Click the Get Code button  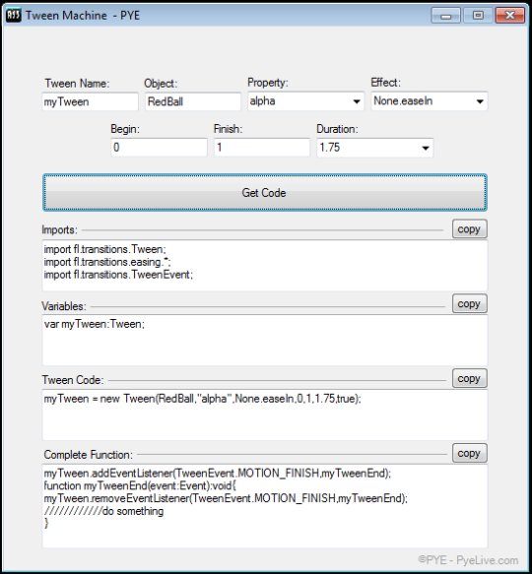click(265, 193)
